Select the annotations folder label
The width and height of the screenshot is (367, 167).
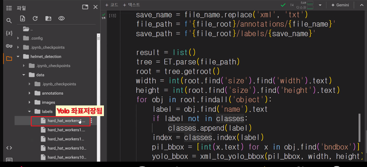[53, 93]
